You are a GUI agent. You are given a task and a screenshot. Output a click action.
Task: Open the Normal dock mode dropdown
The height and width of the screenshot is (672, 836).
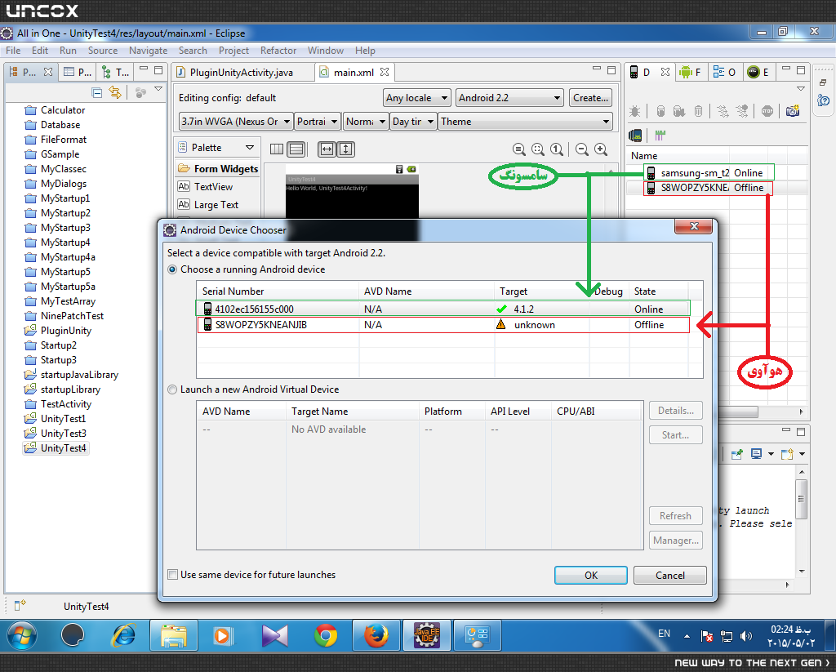365,122
